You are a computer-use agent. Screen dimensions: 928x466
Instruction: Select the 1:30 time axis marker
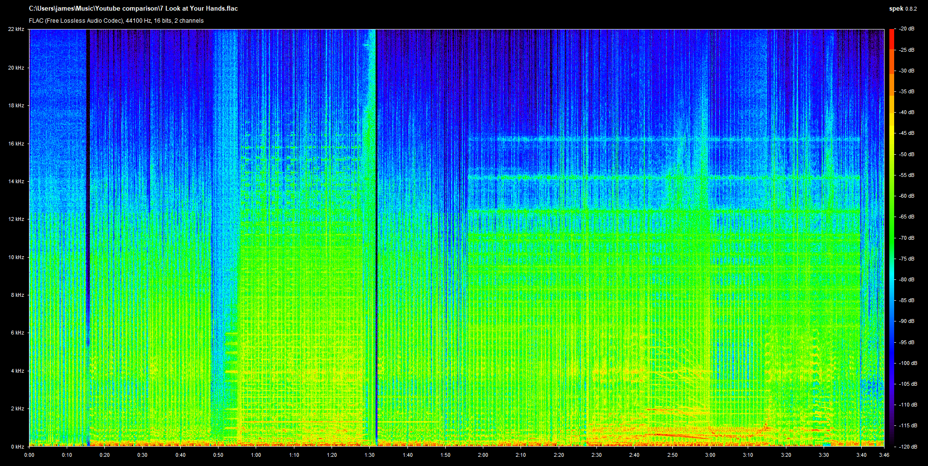(x=370, y=455)
